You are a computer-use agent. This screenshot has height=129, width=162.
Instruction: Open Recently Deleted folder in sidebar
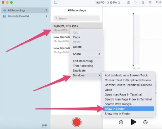click(x=25, y=16)
